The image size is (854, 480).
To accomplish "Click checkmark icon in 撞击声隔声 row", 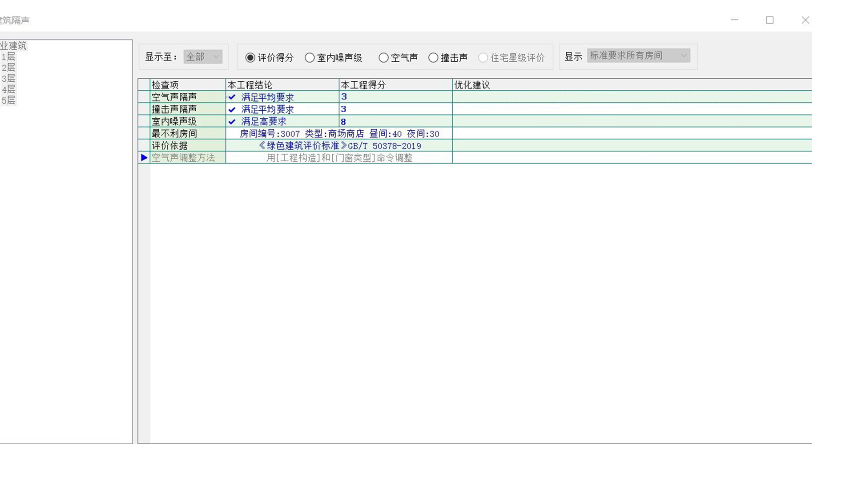I will pyautogui.click(x=232, y=109).
